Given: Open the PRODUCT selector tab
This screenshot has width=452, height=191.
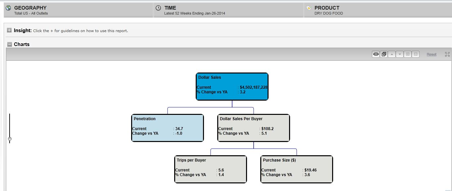Looking at the screenshot, I should (377, 10).
